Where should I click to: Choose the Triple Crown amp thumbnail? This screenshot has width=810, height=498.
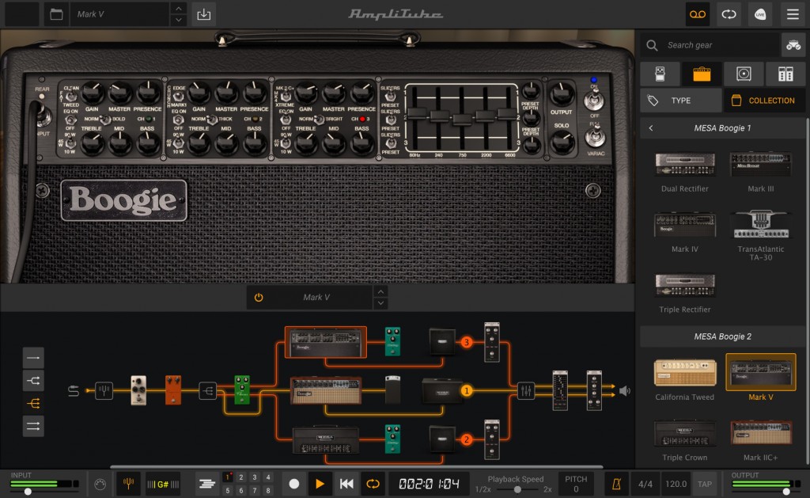[685, 433]
